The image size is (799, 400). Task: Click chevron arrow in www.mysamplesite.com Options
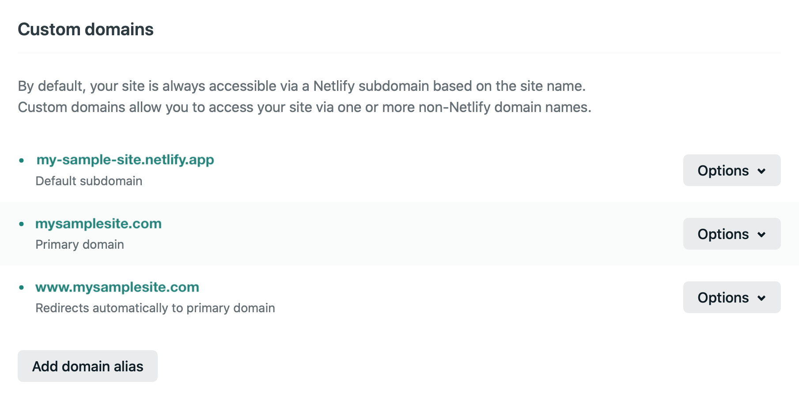761,298
